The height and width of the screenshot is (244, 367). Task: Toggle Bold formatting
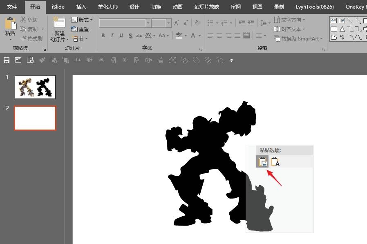click(103, 36)
